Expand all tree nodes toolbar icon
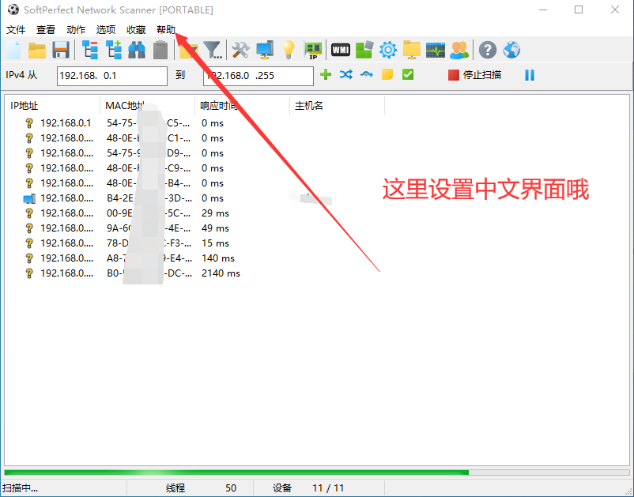This screenshot has height=497, width=634. pyautogui.click(x=114, y=50)
